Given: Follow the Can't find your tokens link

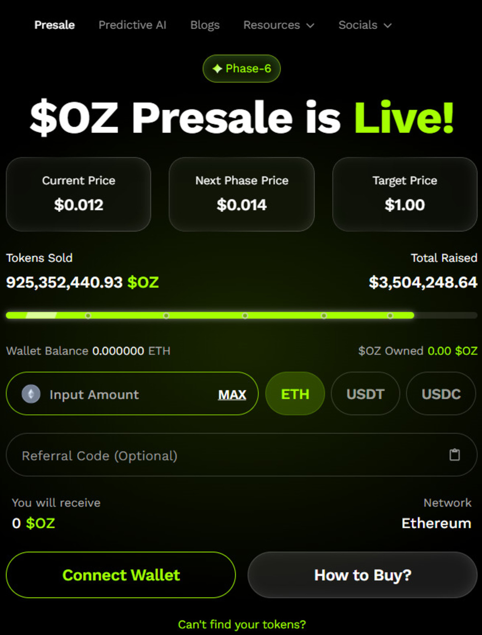Looking at the screenshot, I should coord(242,624).
